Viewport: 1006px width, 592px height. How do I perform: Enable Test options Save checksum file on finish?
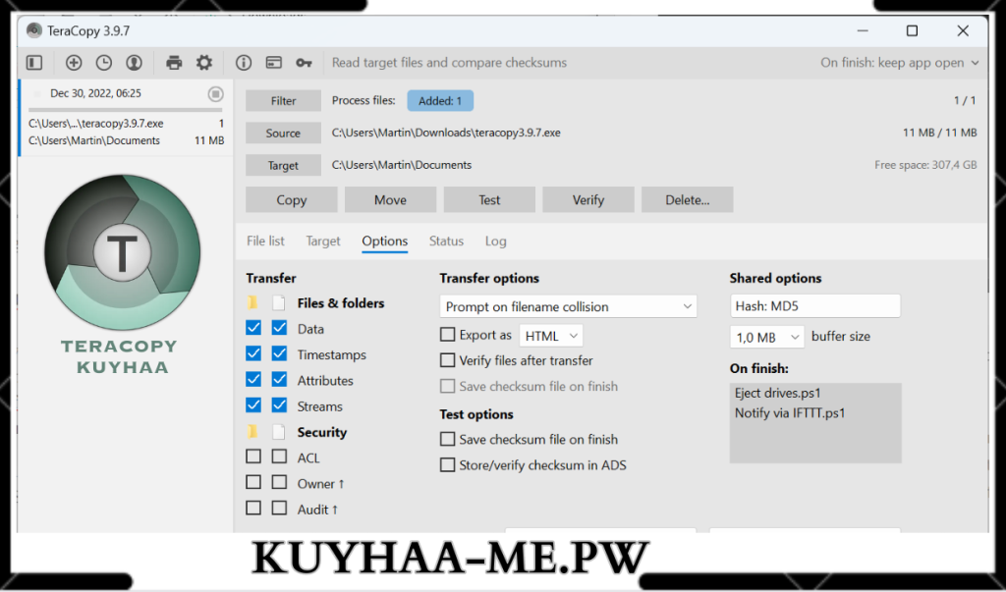(447, 440)
